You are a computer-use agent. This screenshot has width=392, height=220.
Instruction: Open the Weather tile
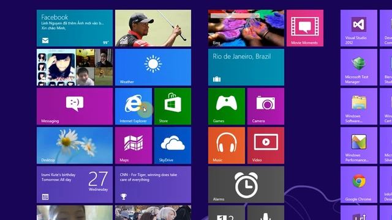coord(153,67)
